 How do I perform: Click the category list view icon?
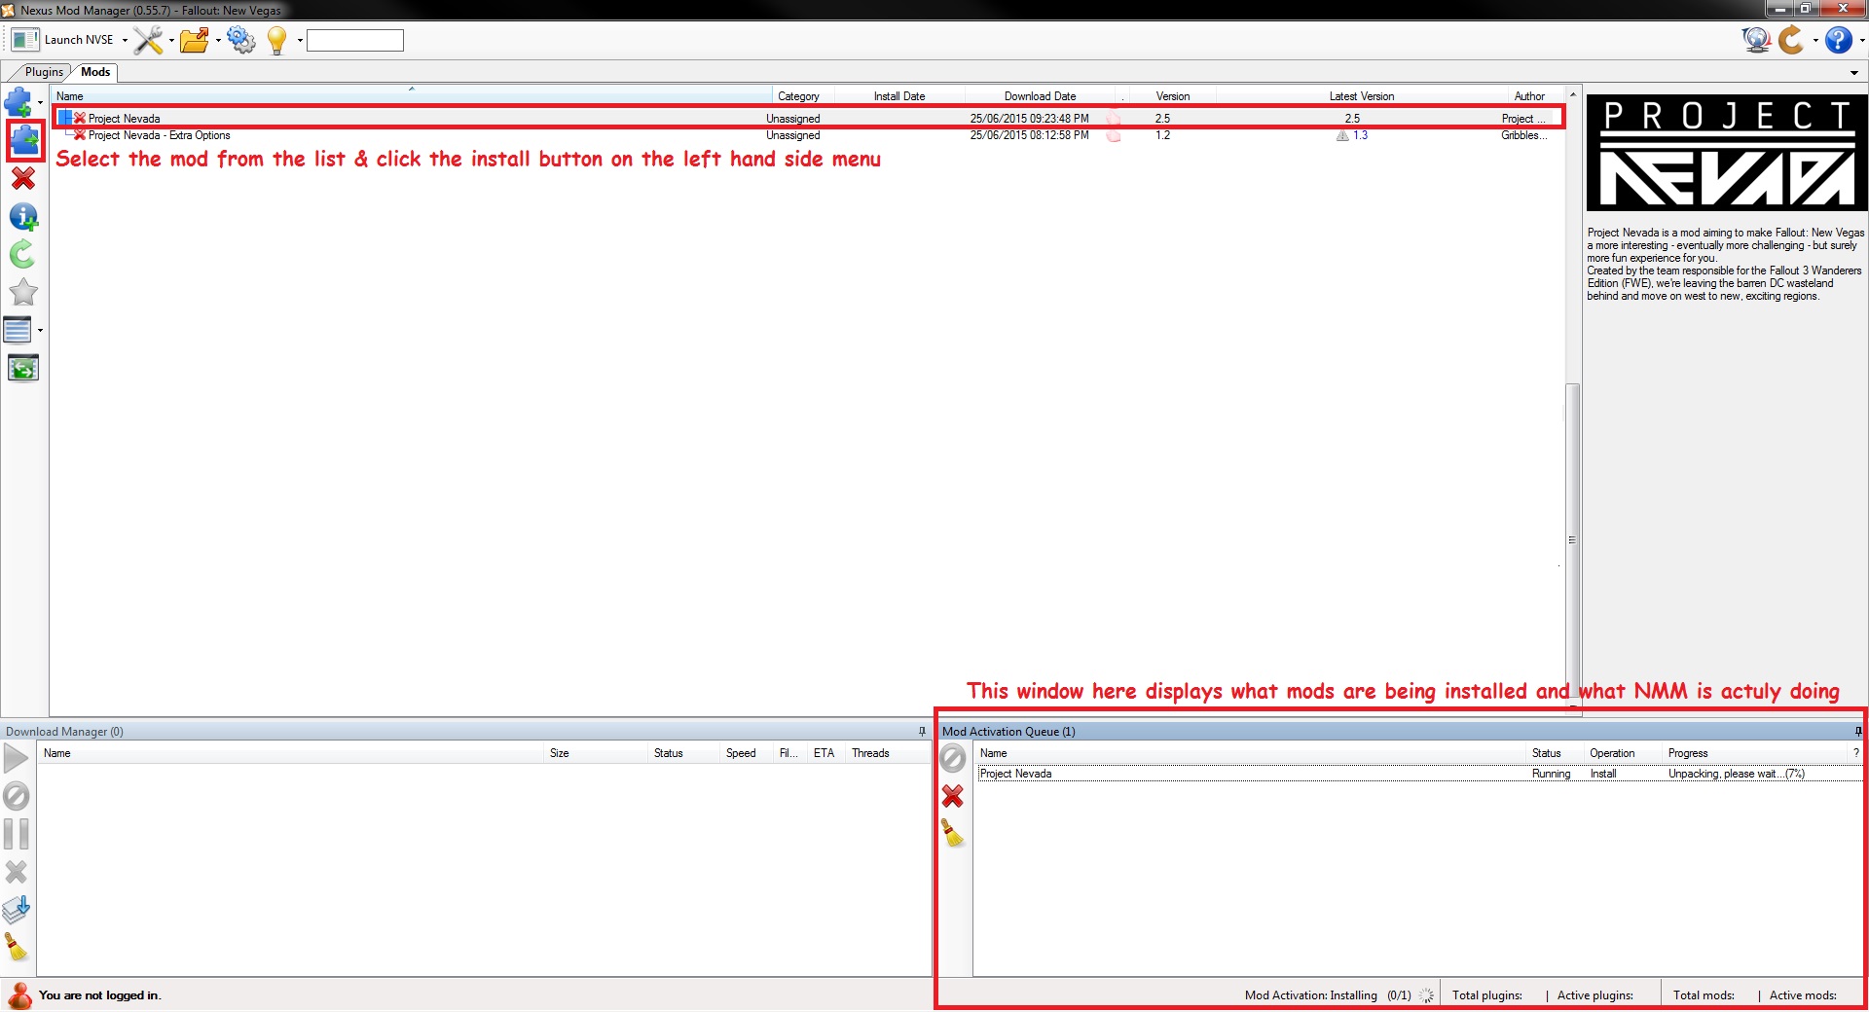point(18,330)
